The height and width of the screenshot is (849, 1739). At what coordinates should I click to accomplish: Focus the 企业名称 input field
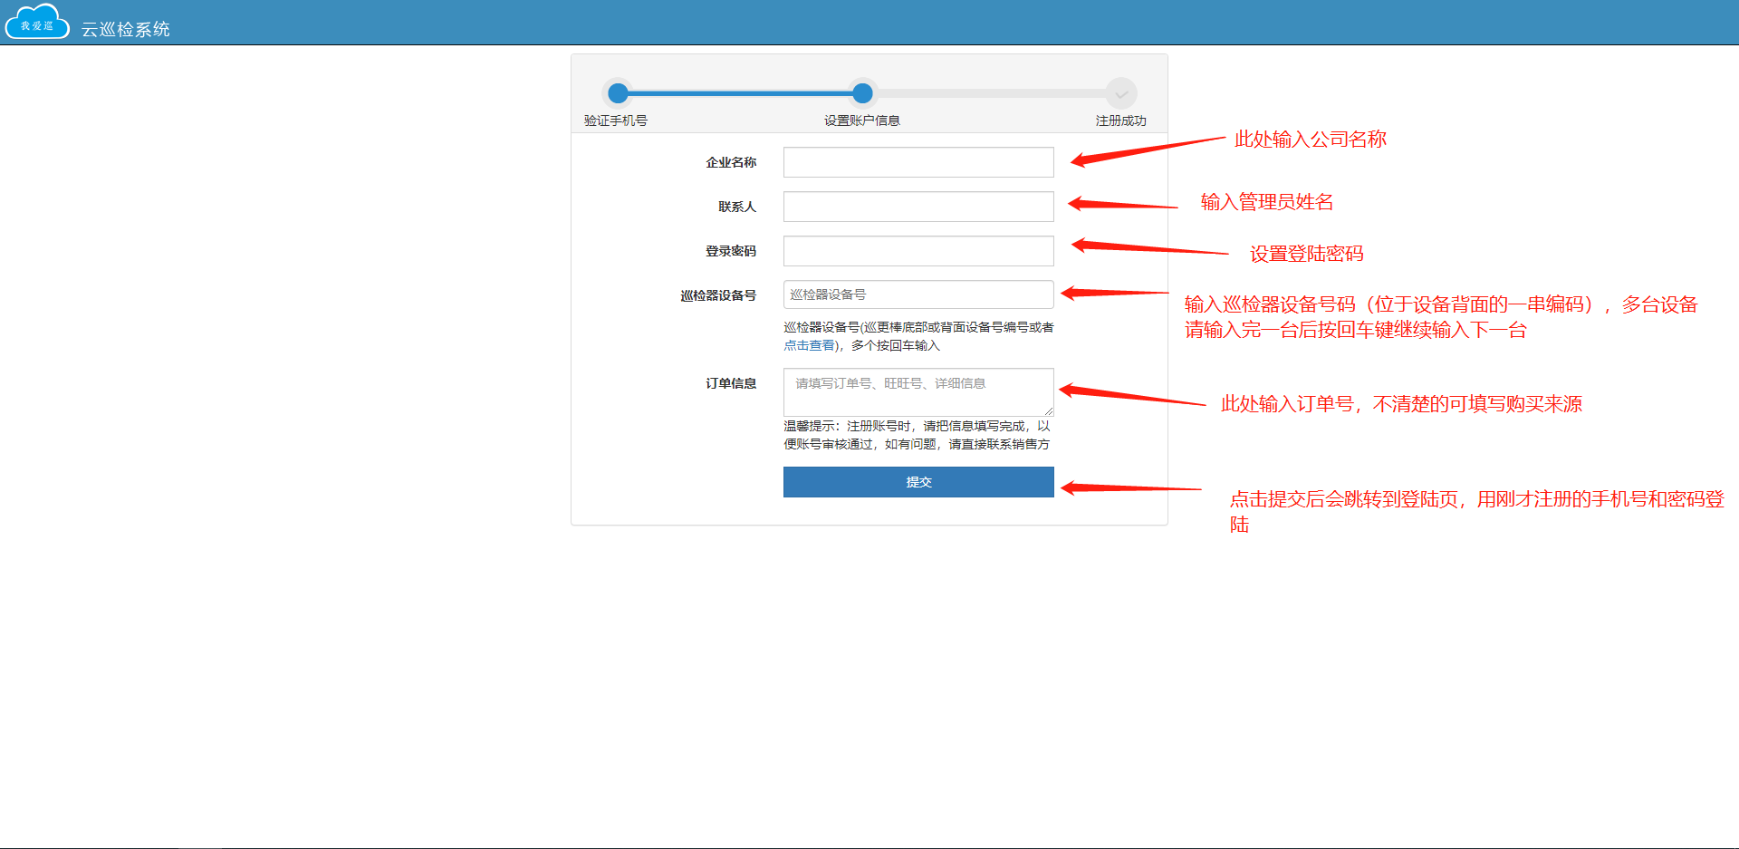[x=918, y=162]
